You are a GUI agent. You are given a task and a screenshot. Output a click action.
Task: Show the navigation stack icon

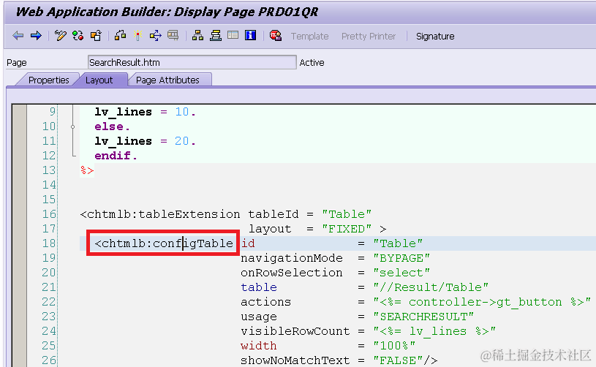tap(216, 36)
